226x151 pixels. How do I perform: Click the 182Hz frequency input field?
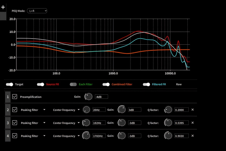tap(99, 123)
